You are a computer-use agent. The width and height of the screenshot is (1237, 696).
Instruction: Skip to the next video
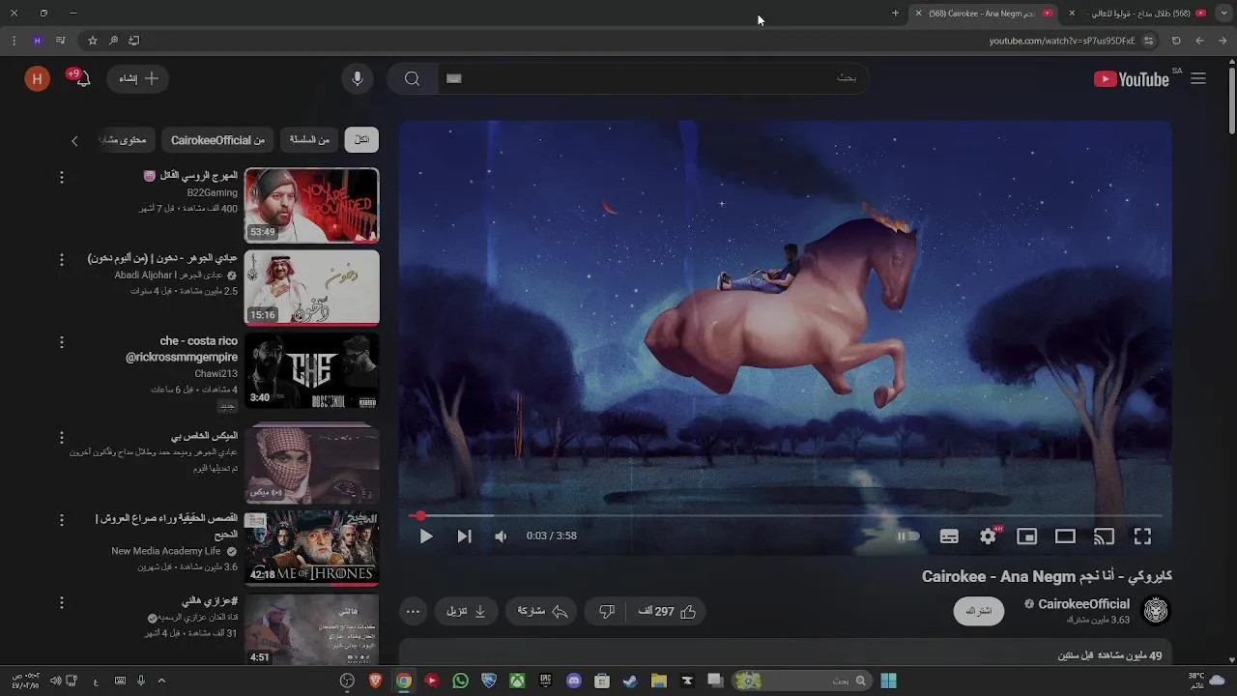464,536
